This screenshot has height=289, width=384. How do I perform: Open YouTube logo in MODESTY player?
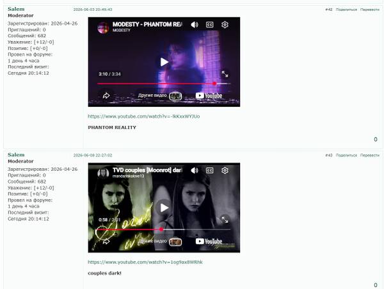pos(209,96)
